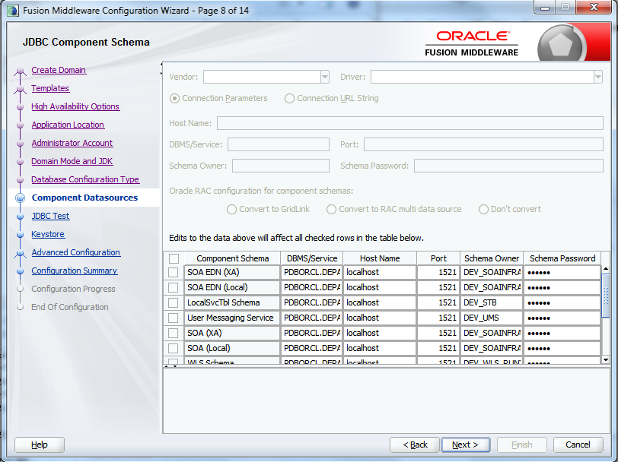Select Convert to RAC multi data source
This screenshot has width=618, height=462.
(332, 210)
